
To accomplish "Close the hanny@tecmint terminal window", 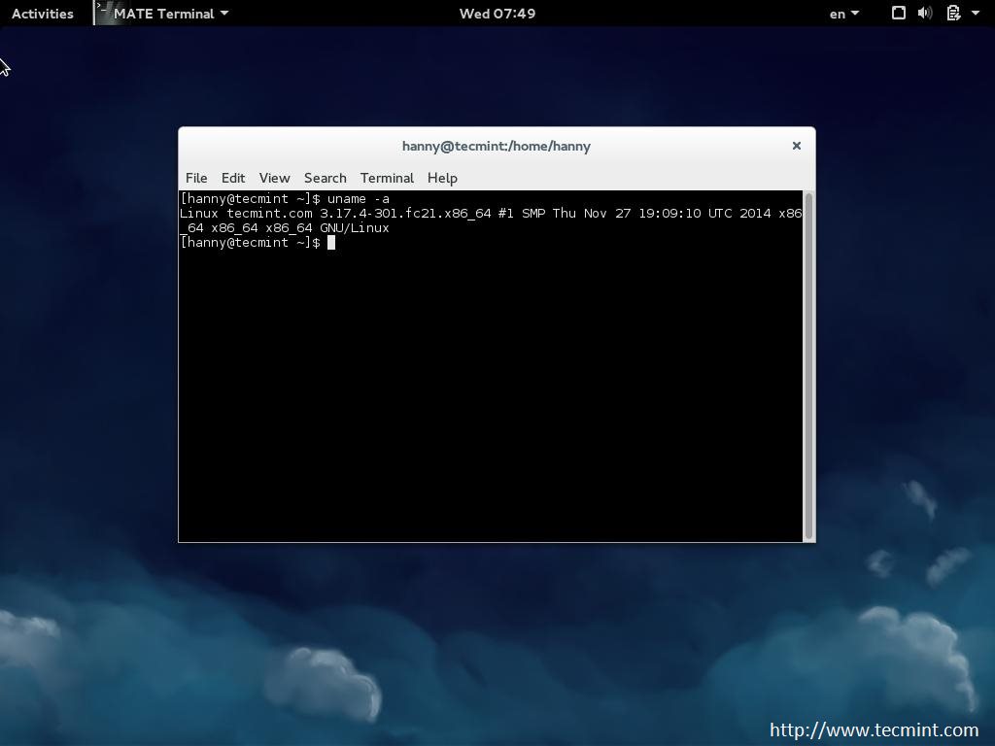I will point(796,146).
